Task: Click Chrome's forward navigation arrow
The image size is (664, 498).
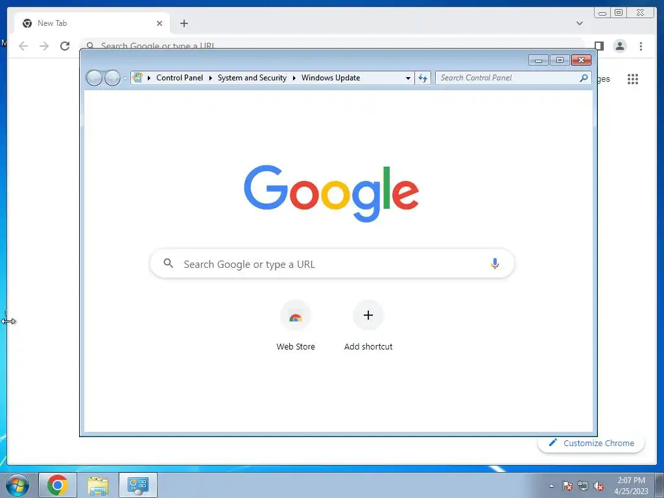Action: pos(44,46)
